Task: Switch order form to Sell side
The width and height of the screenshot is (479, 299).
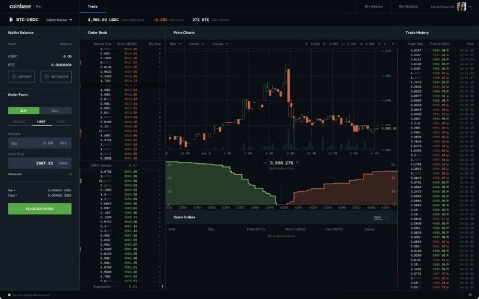Action: [55, 111]
